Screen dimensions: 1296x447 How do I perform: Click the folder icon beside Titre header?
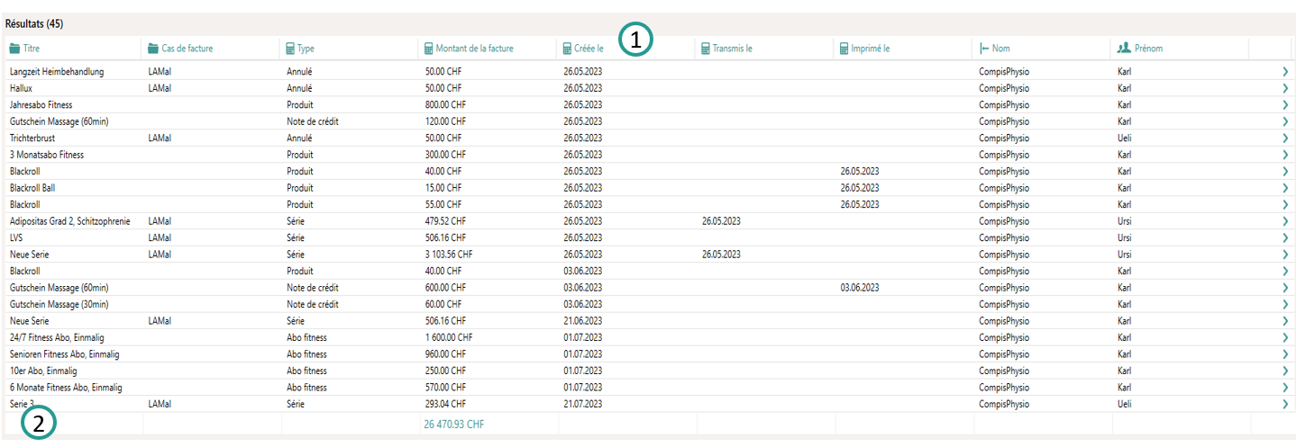15,49
